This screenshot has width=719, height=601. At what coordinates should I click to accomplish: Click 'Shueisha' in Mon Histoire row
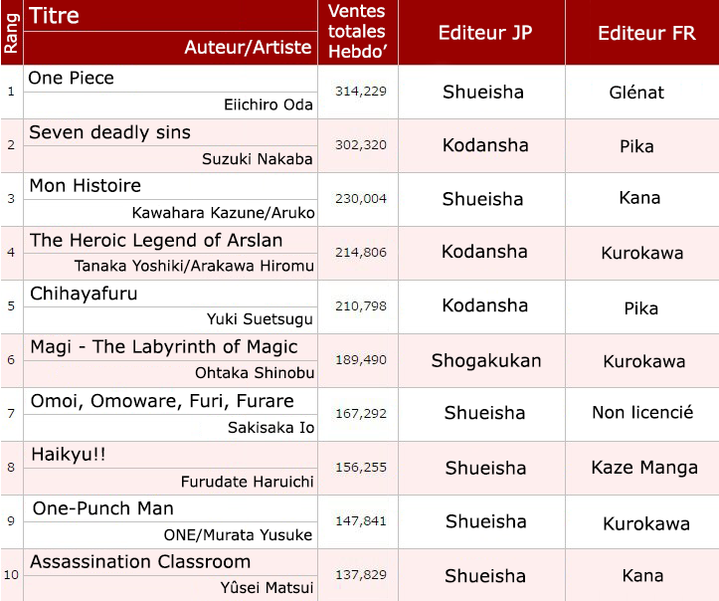[482, 199]
